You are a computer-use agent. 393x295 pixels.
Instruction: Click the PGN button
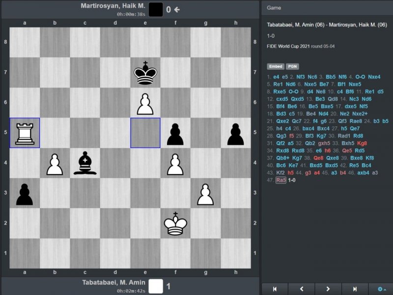tap(292, 66)
